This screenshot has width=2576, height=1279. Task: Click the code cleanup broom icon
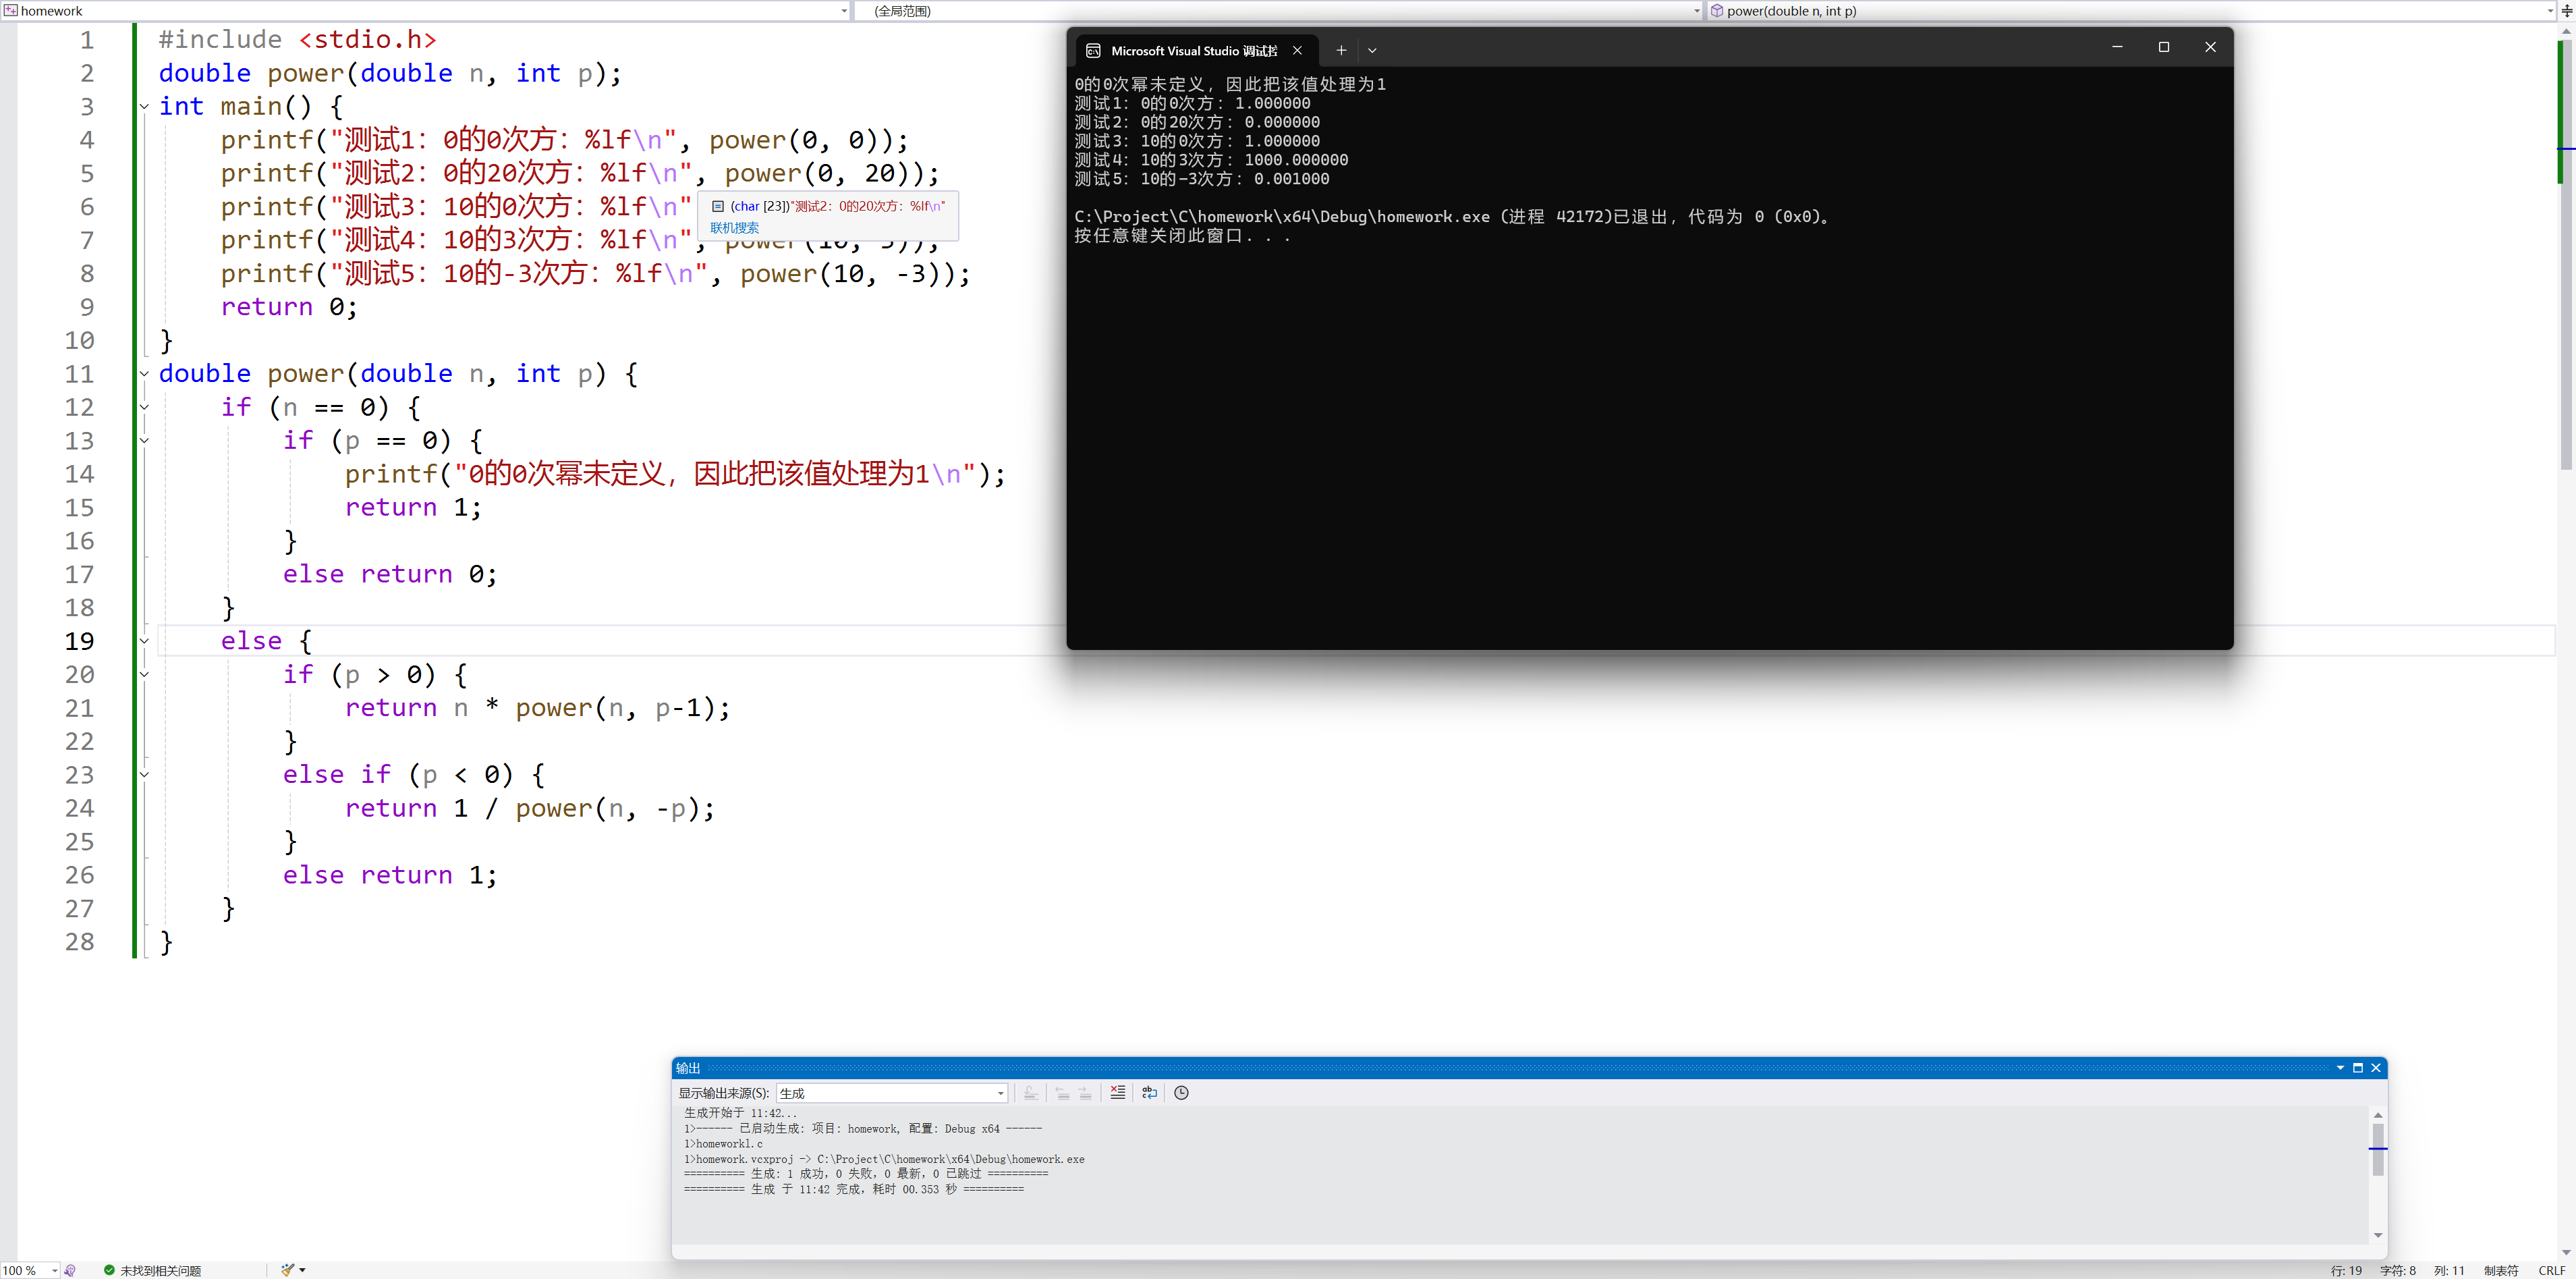pos(288,1270)
